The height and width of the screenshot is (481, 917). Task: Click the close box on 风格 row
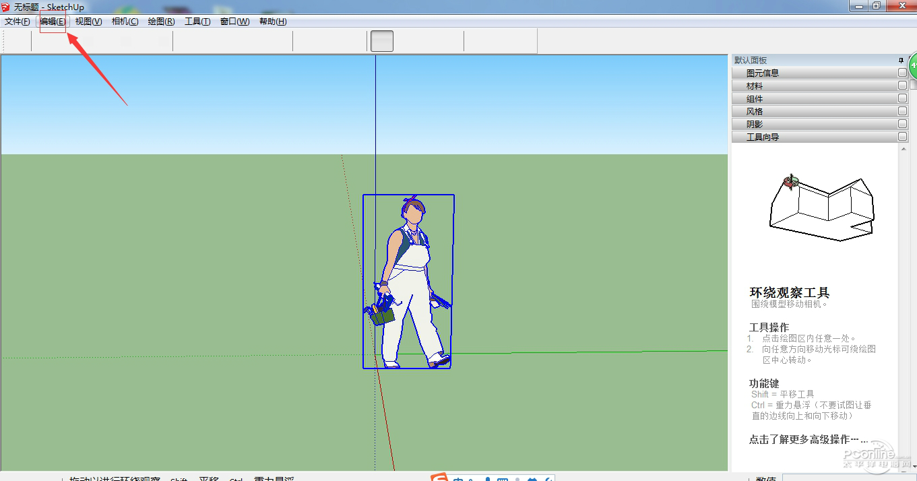pyautogui.click(x=902, y=111)
